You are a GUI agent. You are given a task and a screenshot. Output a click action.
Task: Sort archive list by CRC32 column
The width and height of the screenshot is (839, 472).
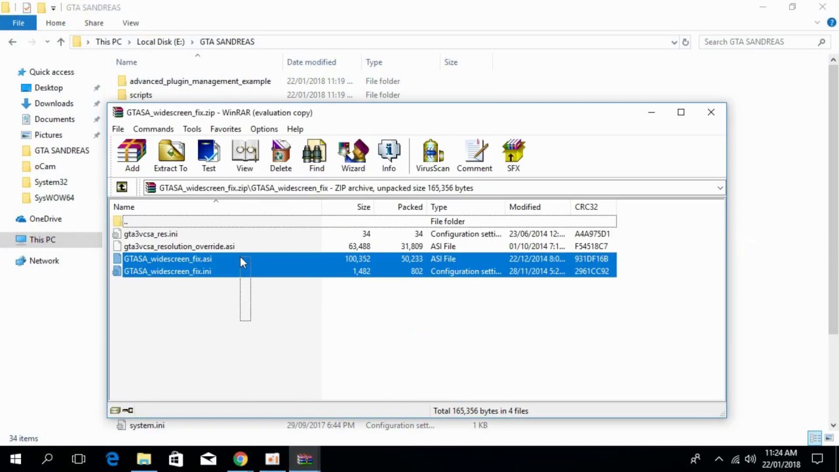(x=593, y=207)
